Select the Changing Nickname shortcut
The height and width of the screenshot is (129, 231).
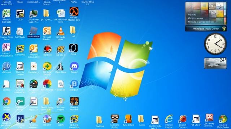[74, 101]
